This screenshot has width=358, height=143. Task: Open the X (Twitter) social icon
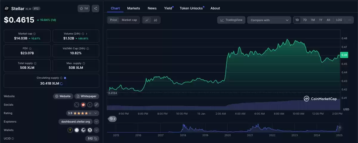[77, 105]
